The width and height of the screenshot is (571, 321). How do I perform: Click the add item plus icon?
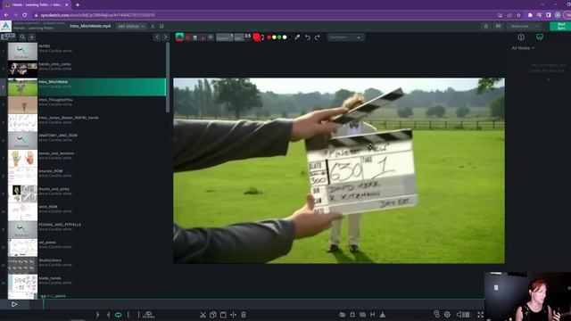click(x=32, y=37)
